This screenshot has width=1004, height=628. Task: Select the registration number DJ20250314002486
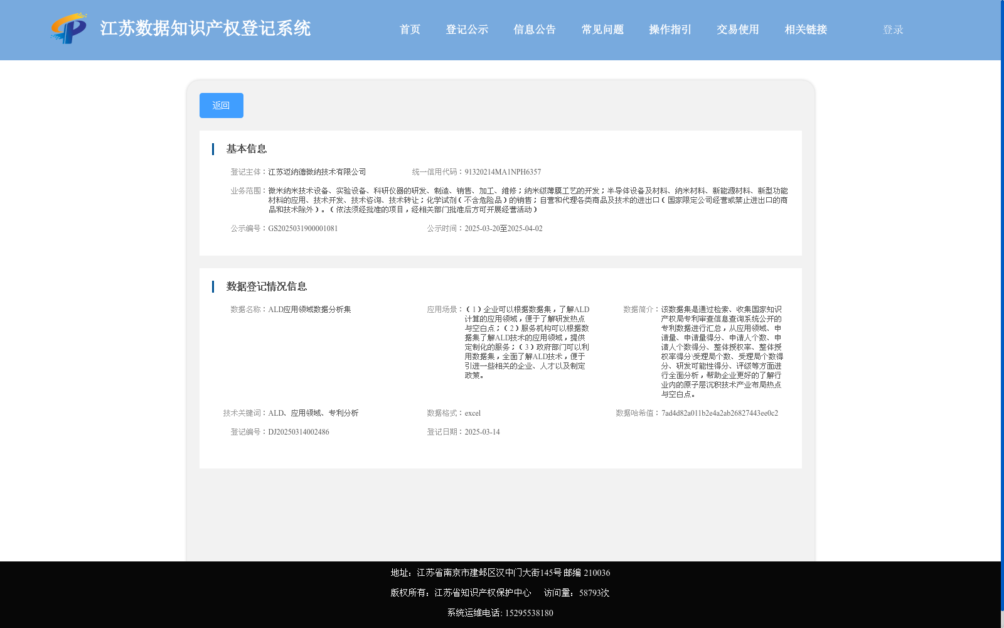coord(299,432)
